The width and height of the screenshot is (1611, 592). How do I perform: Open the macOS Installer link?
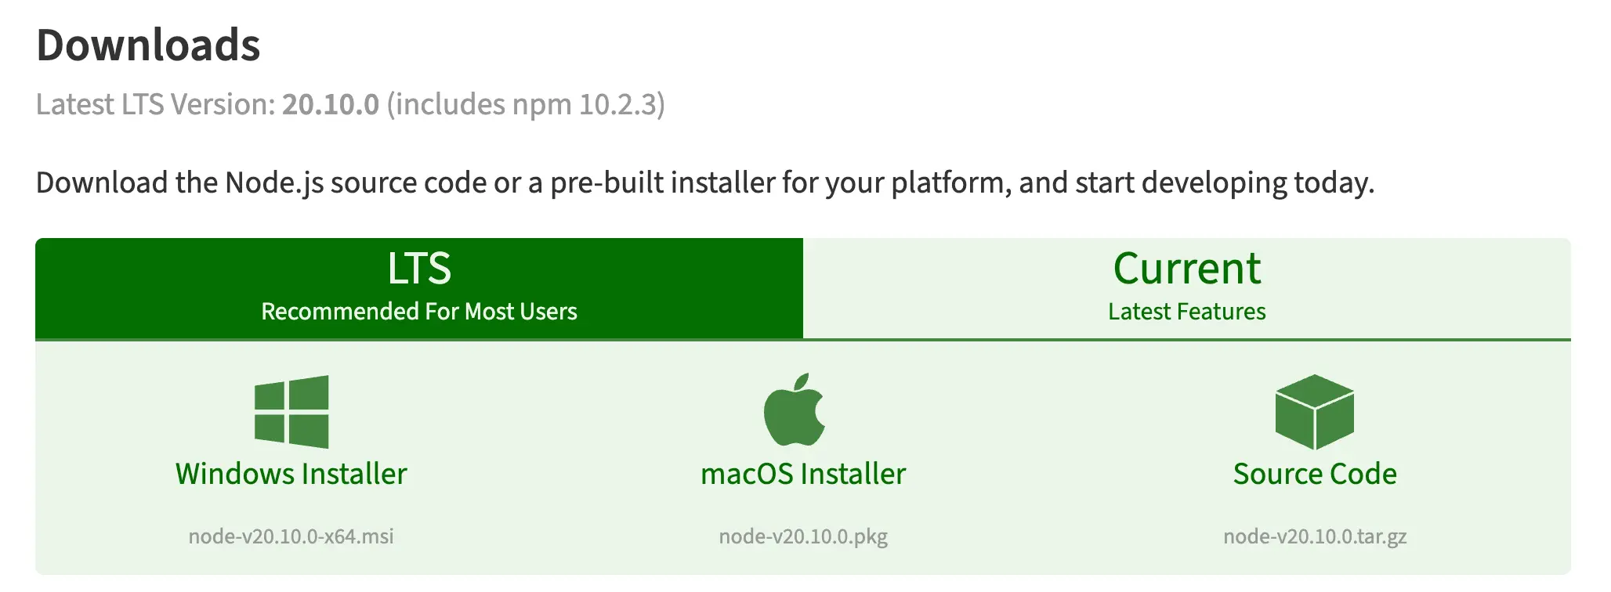tap(803, 474)
